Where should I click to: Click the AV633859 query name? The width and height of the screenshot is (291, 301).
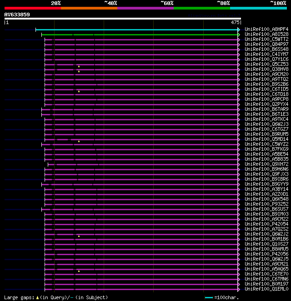[17, 15]
